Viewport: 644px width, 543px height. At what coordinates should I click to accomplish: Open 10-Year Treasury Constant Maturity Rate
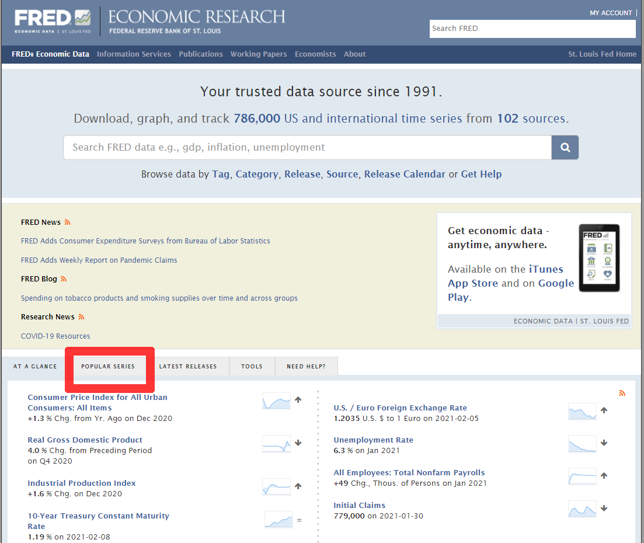pos(99,521)
